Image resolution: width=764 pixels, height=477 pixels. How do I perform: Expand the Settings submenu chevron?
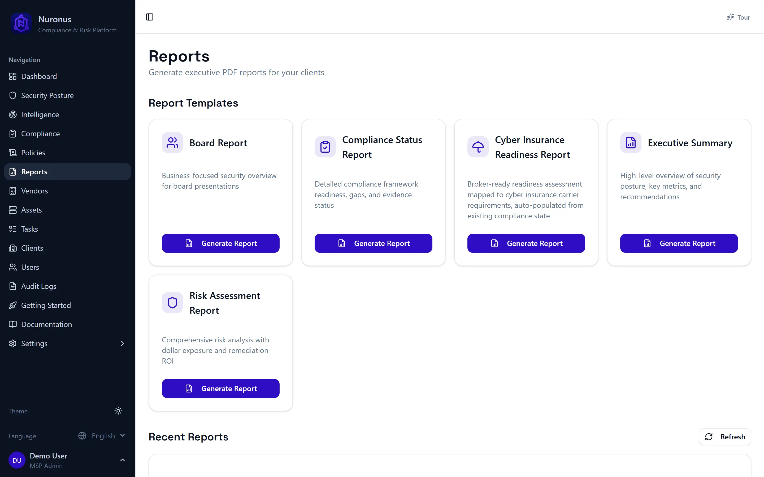coord(123,343)
